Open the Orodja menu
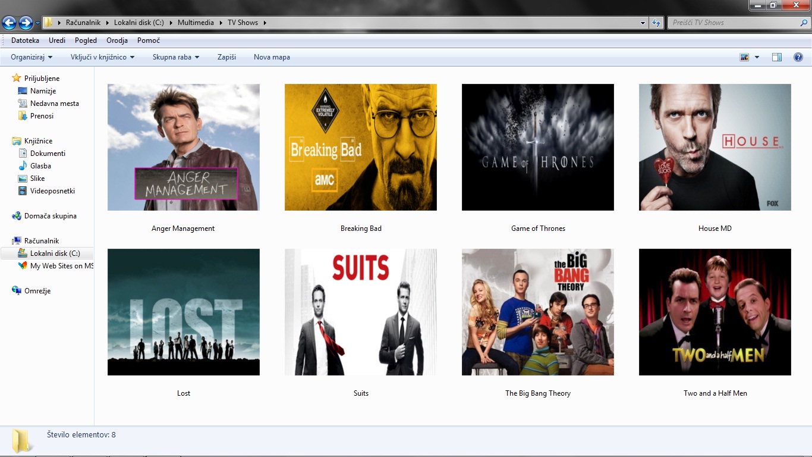The image size is (812, 457). pos(117,40)
